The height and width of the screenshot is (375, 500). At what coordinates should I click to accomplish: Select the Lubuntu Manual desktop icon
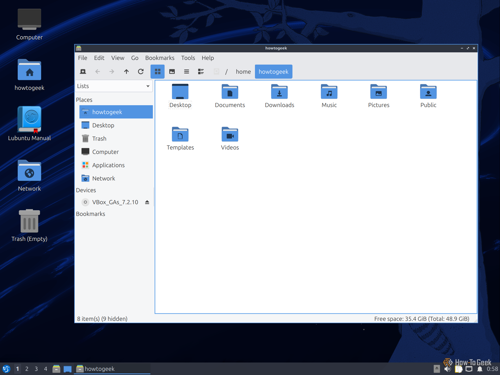29,124
